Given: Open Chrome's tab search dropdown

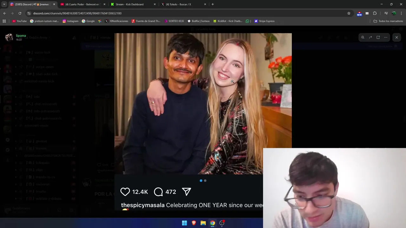Looking at the screenshot, I should [4, 4].
